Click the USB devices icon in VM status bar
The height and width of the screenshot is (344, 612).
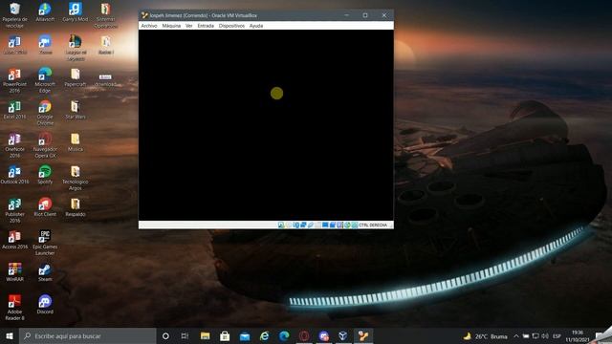click(x=311, y=226)
